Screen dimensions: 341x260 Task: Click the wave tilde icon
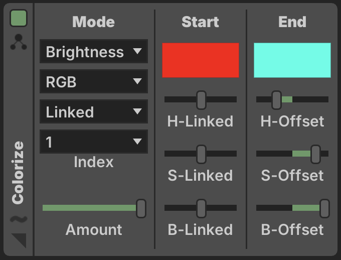(x=19, y=219)
